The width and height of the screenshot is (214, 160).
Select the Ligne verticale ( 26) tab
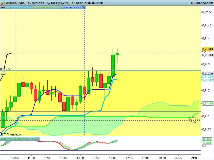(20, 7)
